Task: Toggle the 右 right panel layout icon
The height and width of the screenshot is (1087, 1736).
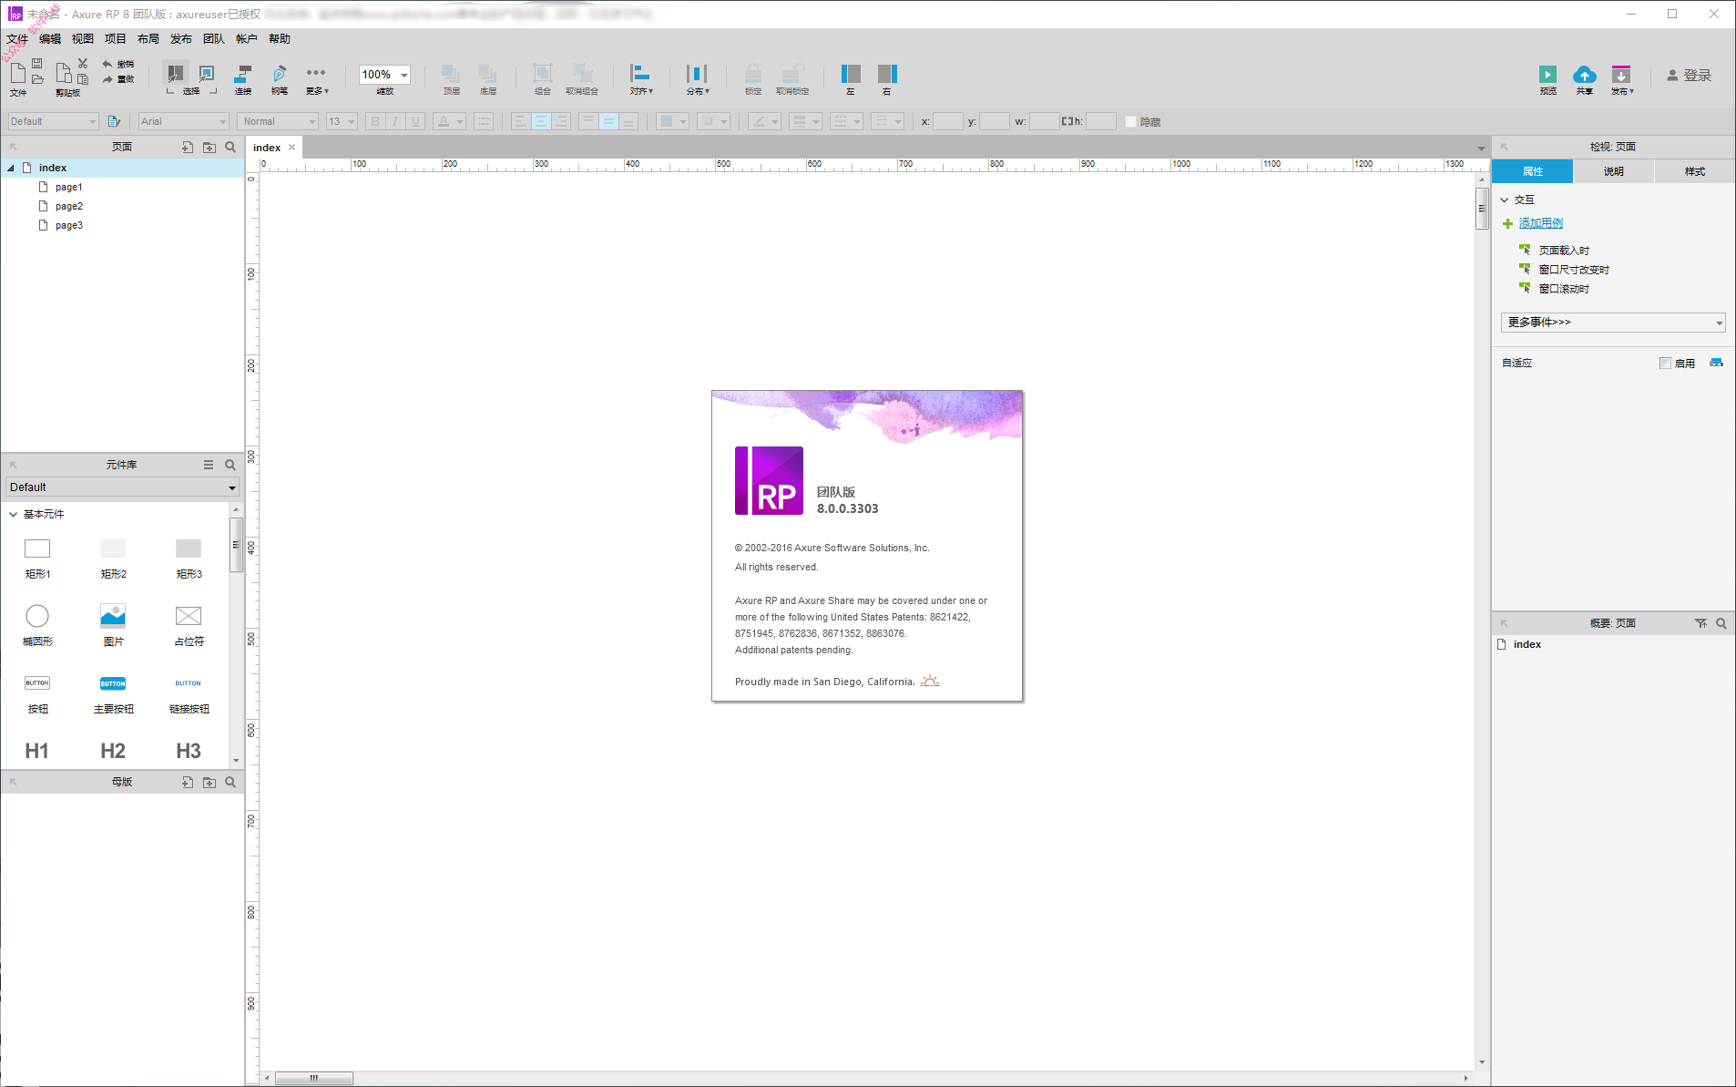Action: (887, 74)
